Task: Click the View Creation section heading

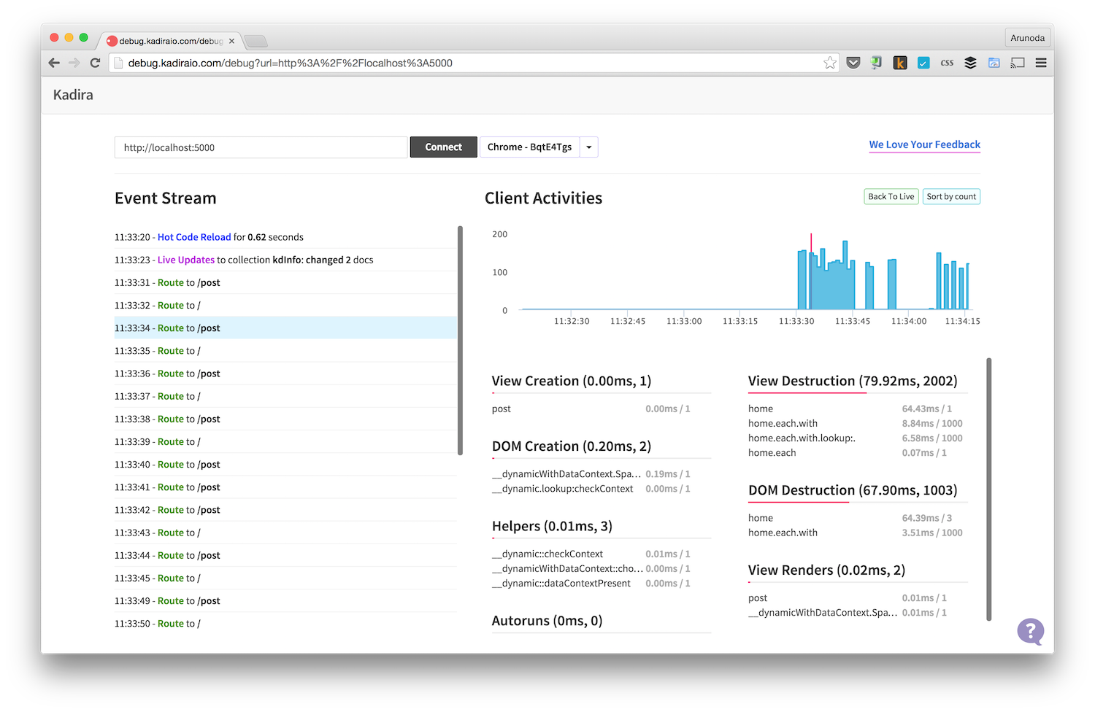Action: (x=572, y=381)
